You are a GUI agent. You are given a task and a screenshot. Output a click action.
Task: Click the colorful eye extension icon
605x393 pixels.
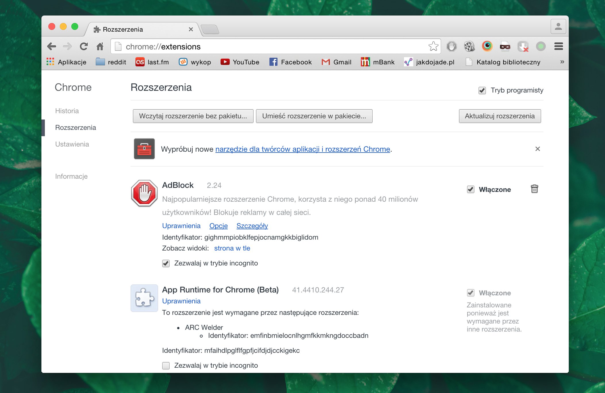(x=487, y=46)
